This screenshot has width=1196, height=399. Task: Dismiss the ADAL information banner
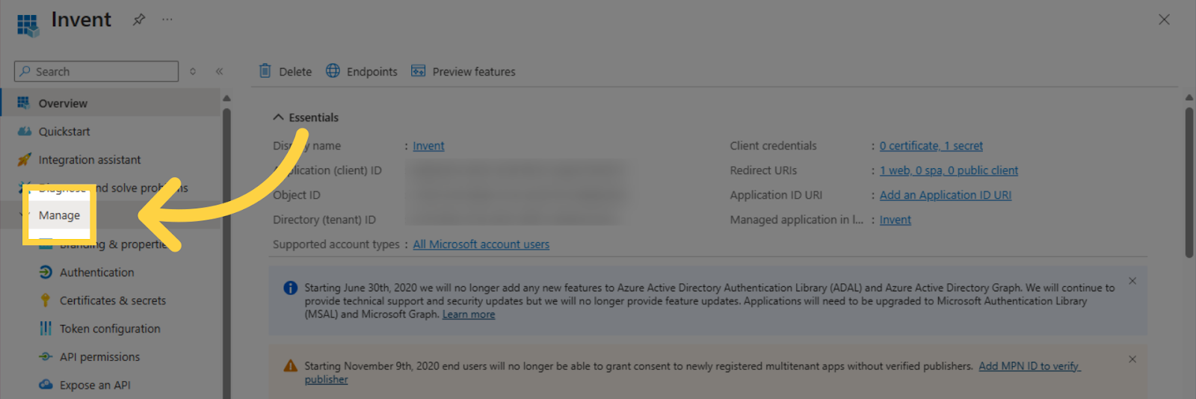[x=1132, y=281]
